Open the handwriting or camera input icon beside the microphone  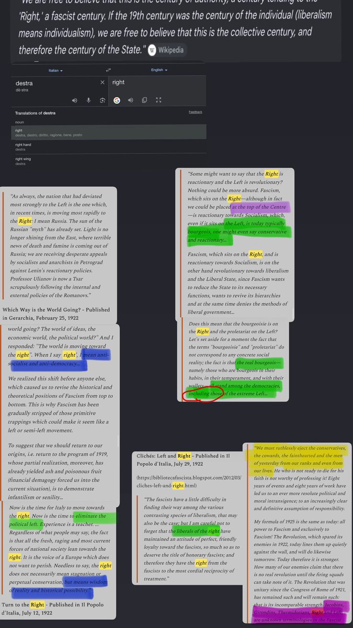(103, 100)
